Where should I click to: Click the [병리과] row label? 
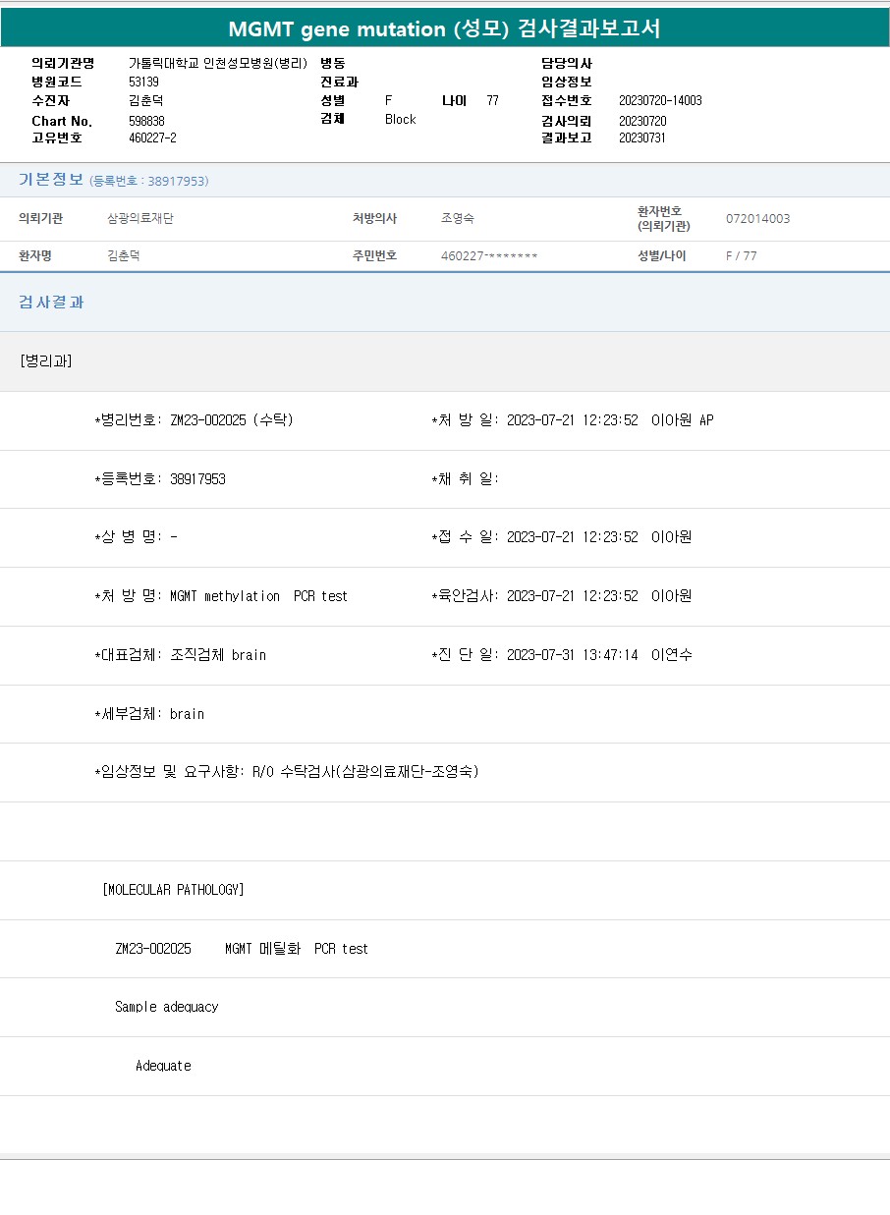45,360
